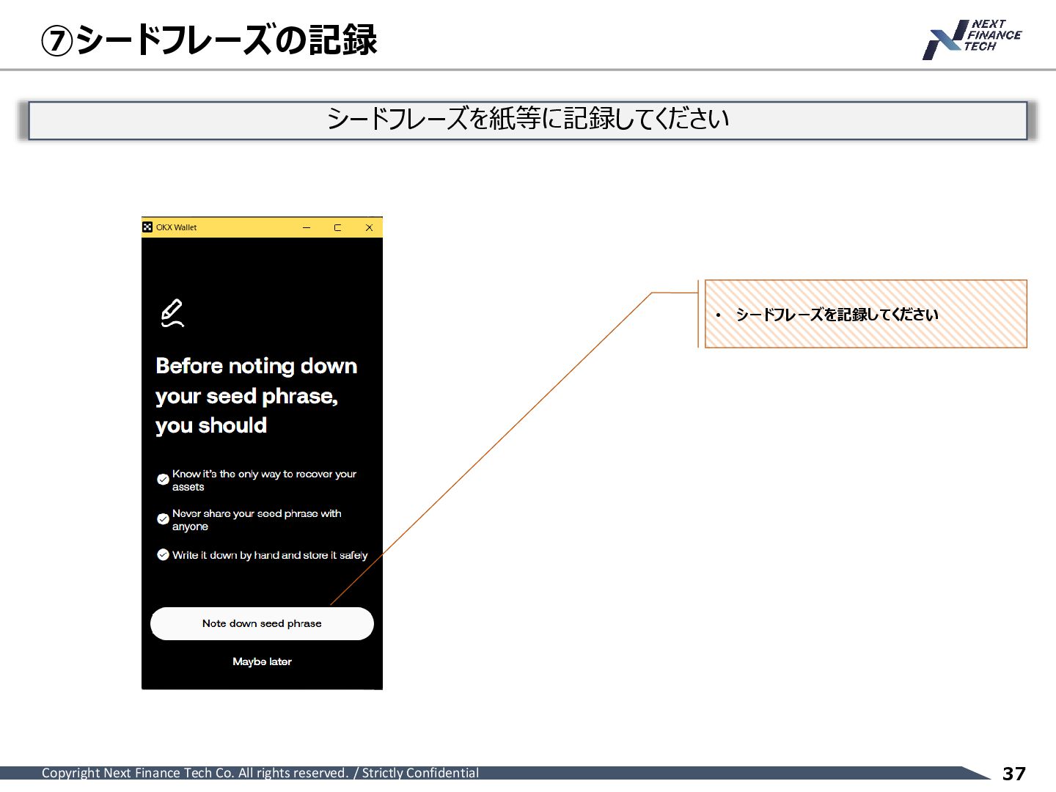The height and width of the screenshot is (792, 1056).
Task: Tick the 'only way to recover your assets' checkmark
Action: [163, 480]
